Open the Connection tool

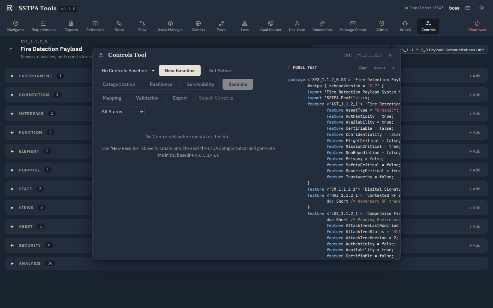(322, 26)
